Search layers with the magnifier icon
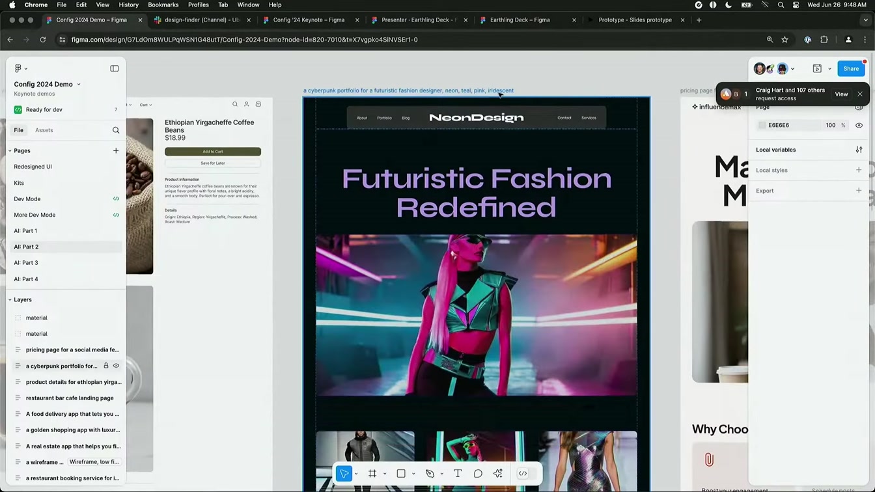 pos(116,130)
